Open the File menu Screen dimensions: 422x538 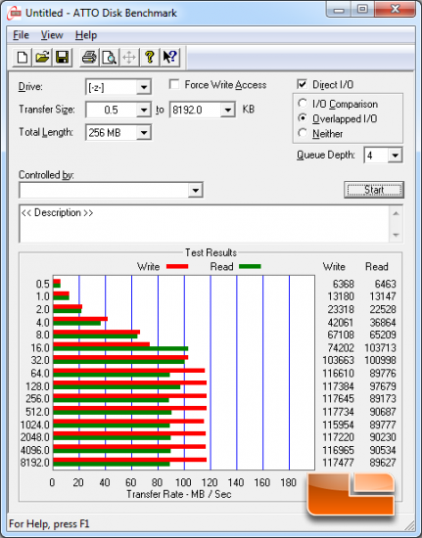click(x=21, y=35)
